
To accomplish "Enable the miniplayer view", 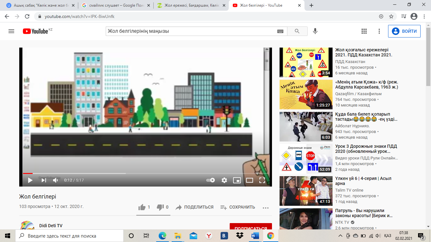I will pos(237,180).
